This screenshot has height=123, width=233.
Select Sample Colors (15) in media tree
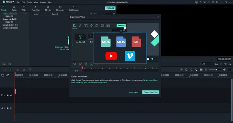(x=10, y=25)
